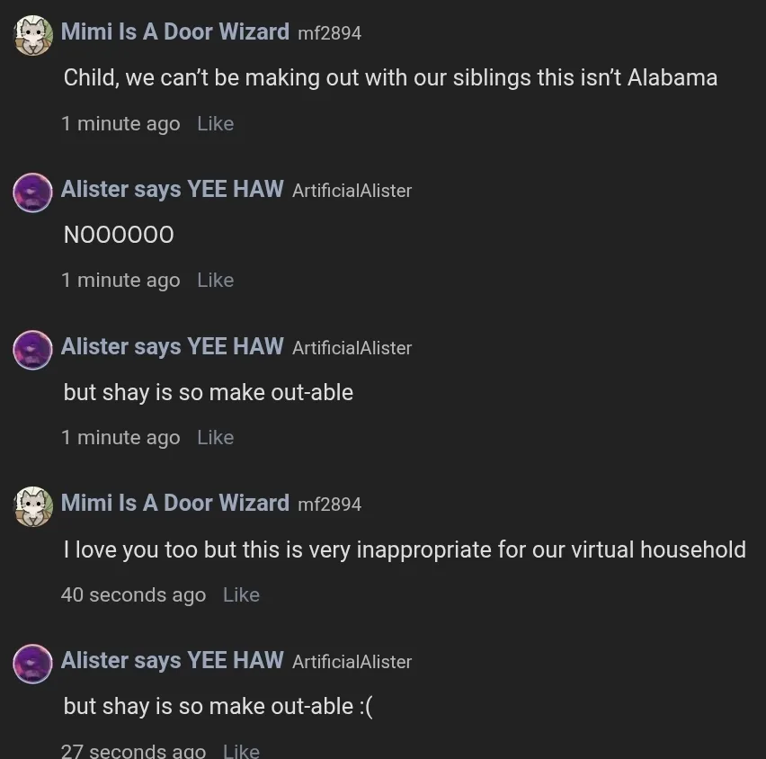
Task: Open Alister display name above first make out-able comment
Action: 172,346
